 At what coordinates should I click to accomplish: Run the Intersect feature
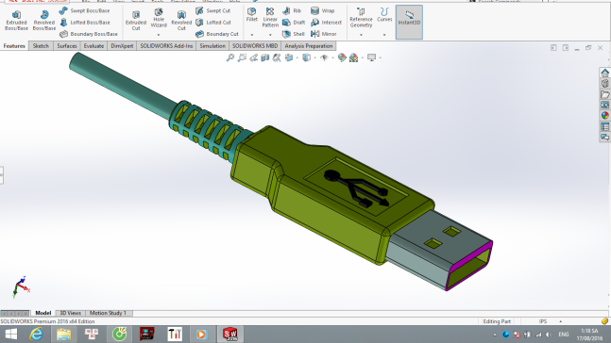point(327,23)
